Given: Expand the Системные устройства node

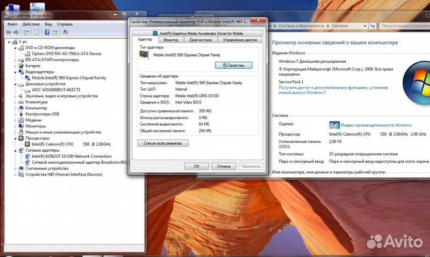Looking at the screenshot, I should point(16,169).
